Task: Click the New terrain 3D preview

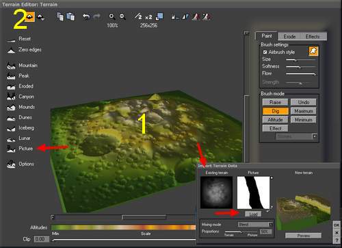Action: click(x=304, y=212)
